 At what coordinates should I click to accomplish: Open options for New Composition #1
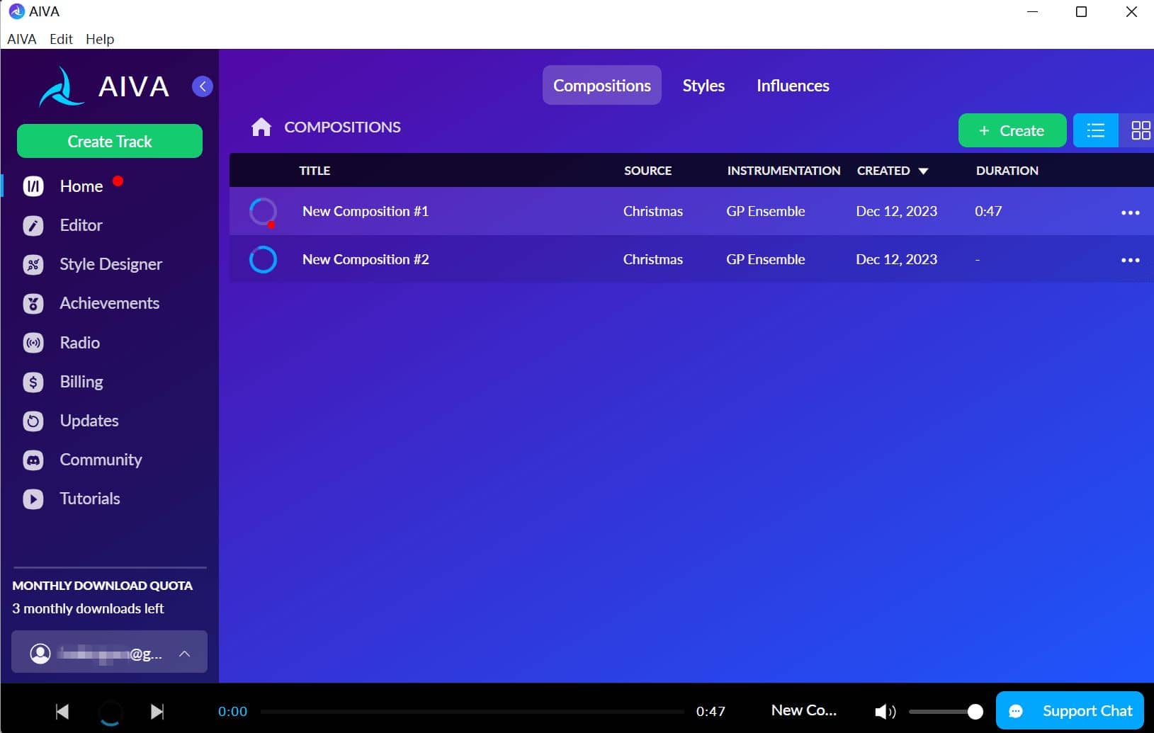(x=1130, y=212)
